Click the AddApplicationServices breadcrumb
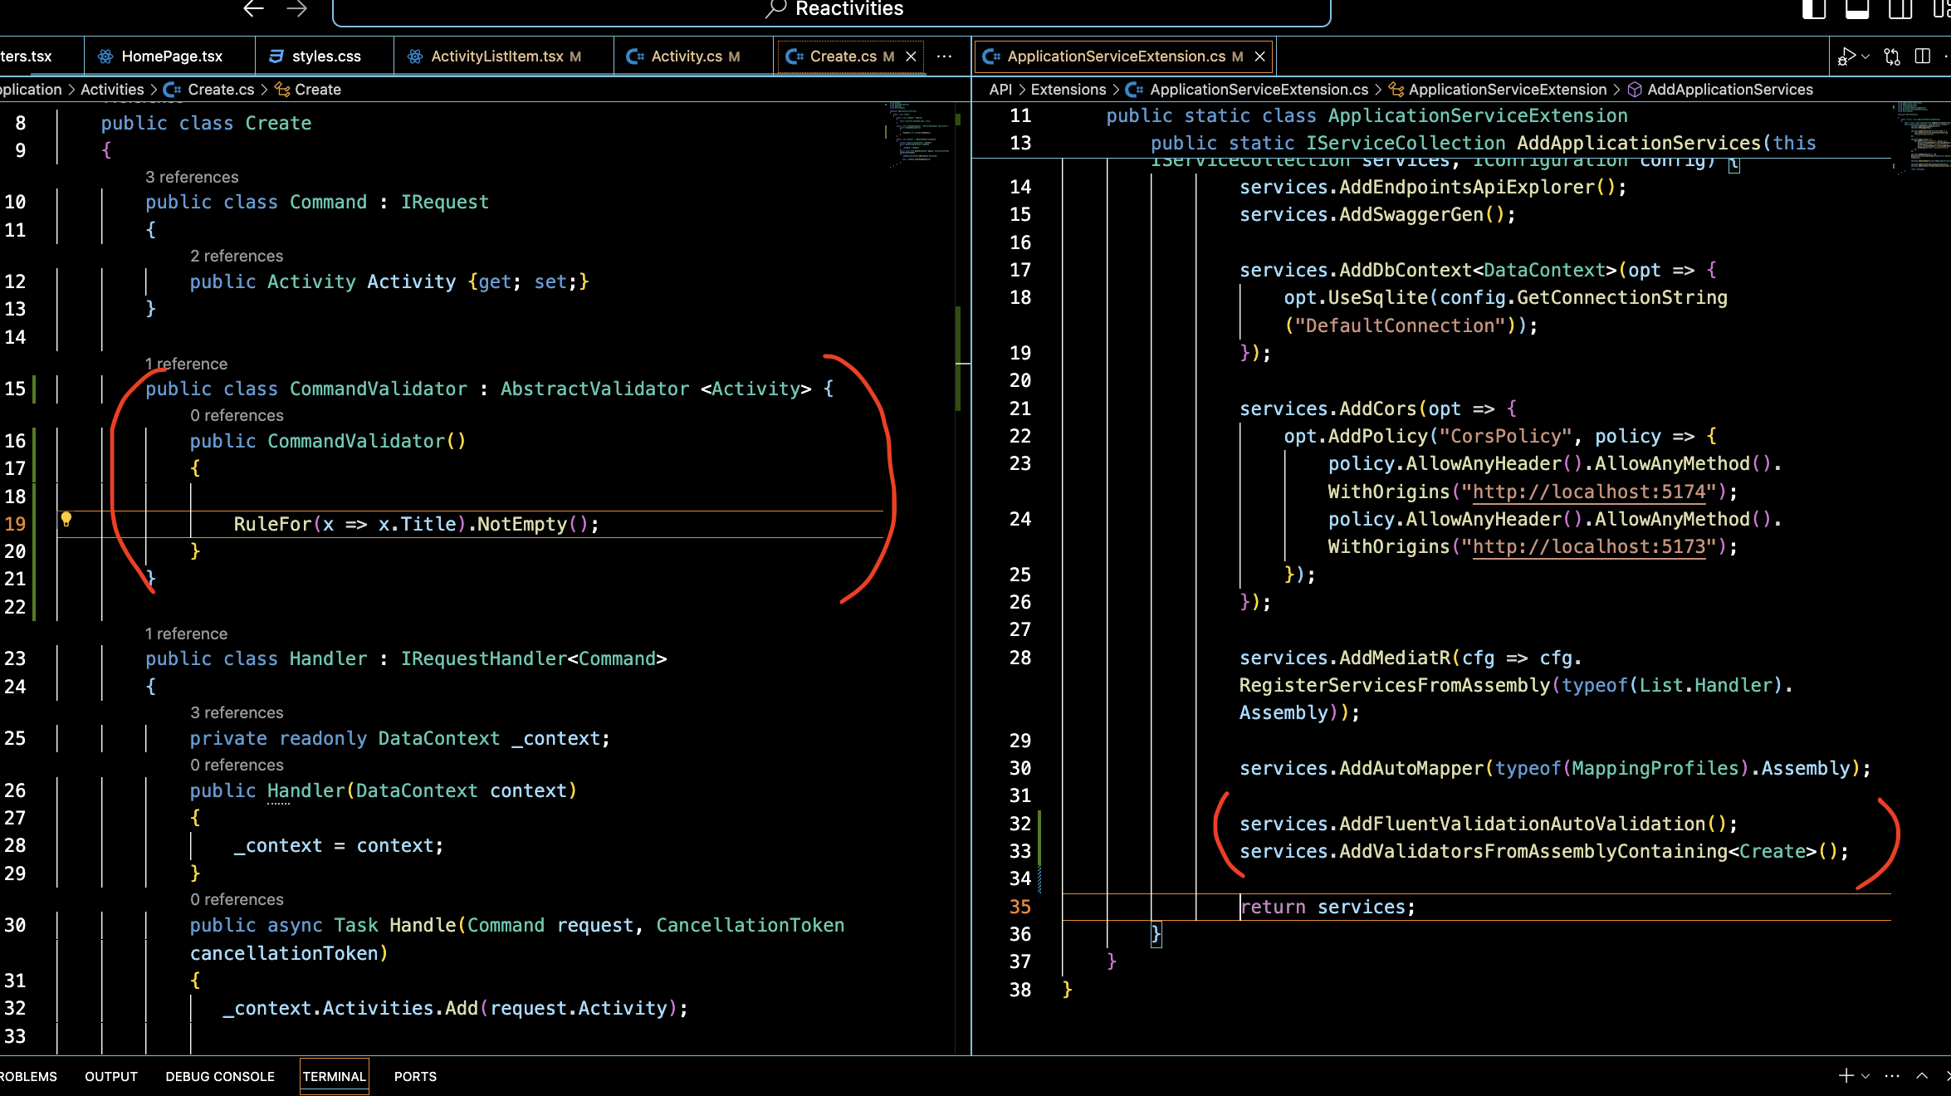 point(1729,90)
